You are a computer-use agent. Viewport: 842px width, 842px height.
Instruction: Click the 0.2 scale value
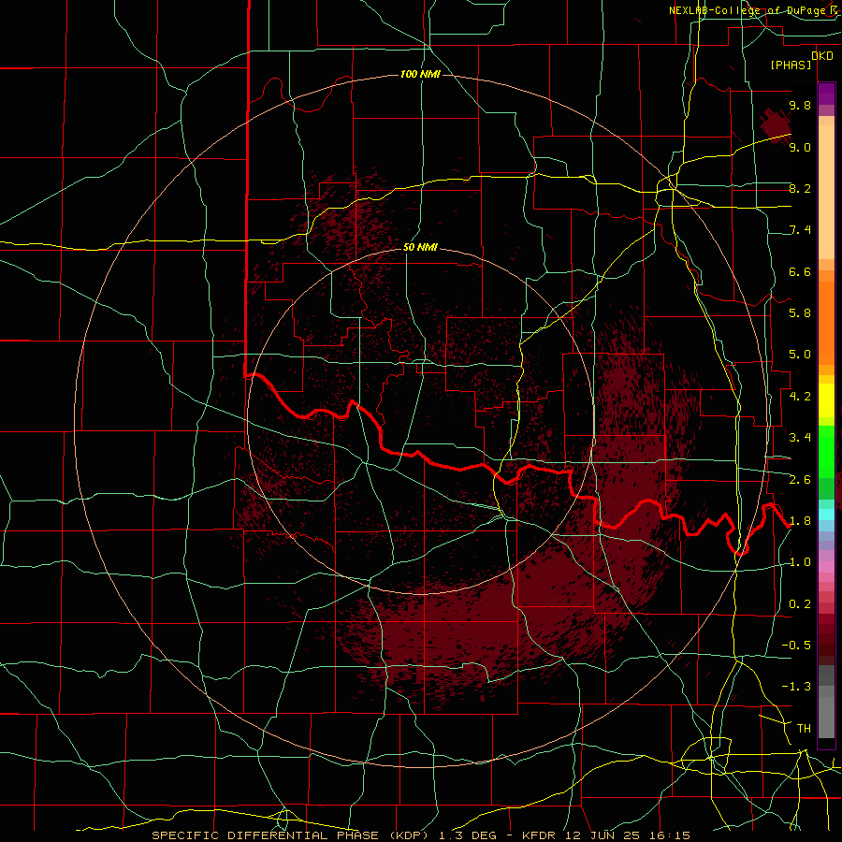pos(800,604)
